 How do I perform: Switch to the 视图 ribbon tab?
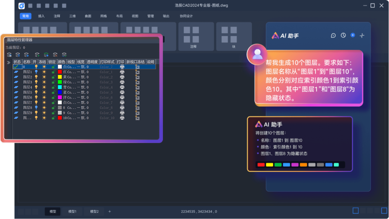135,16
